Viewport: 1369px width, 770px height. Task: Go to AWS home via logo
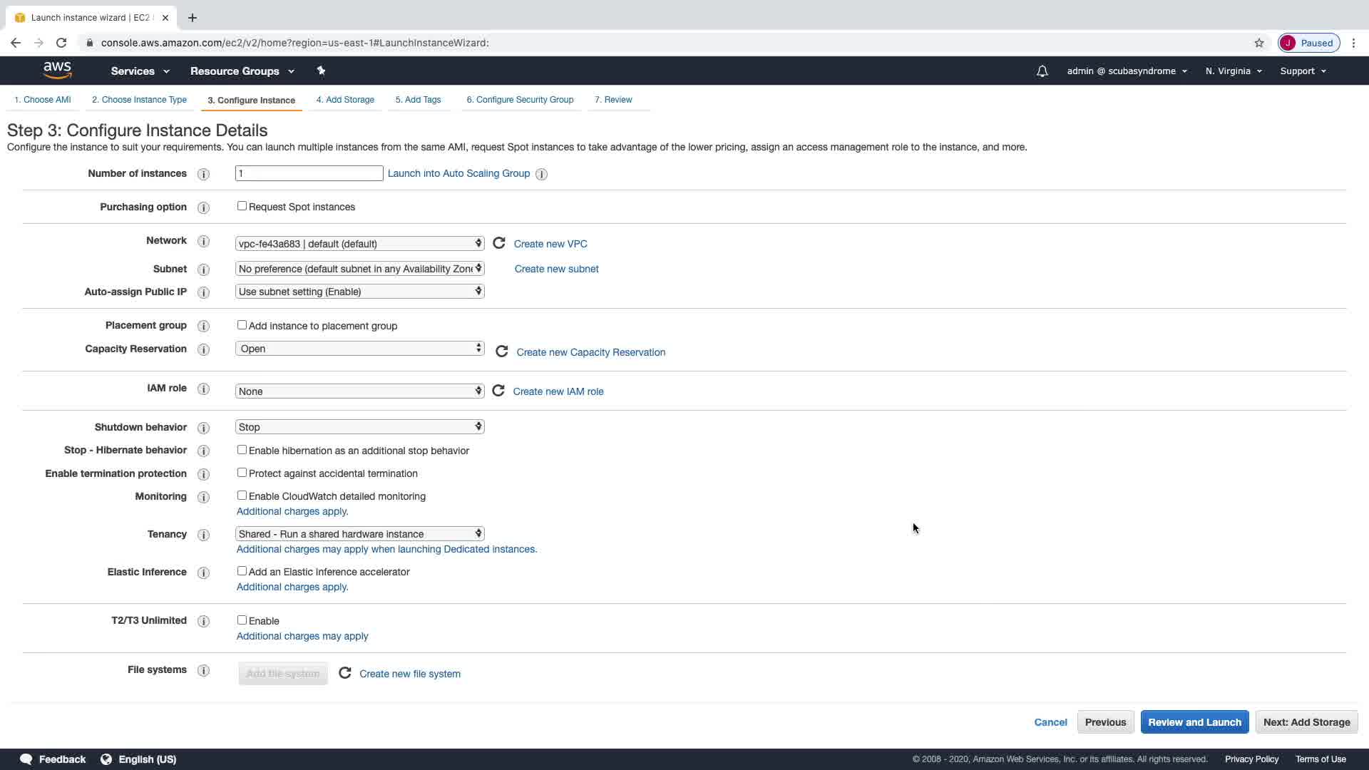click(57, 70)
